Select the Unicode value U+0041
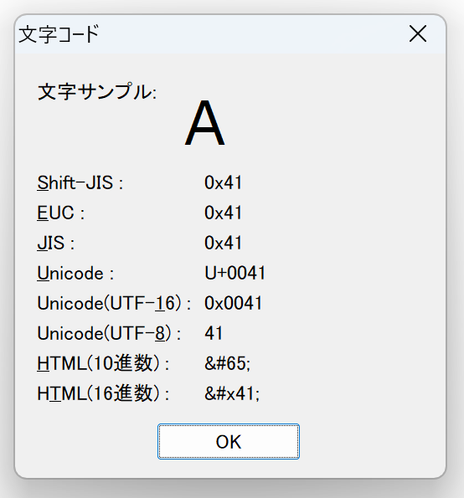 [235, 273]
